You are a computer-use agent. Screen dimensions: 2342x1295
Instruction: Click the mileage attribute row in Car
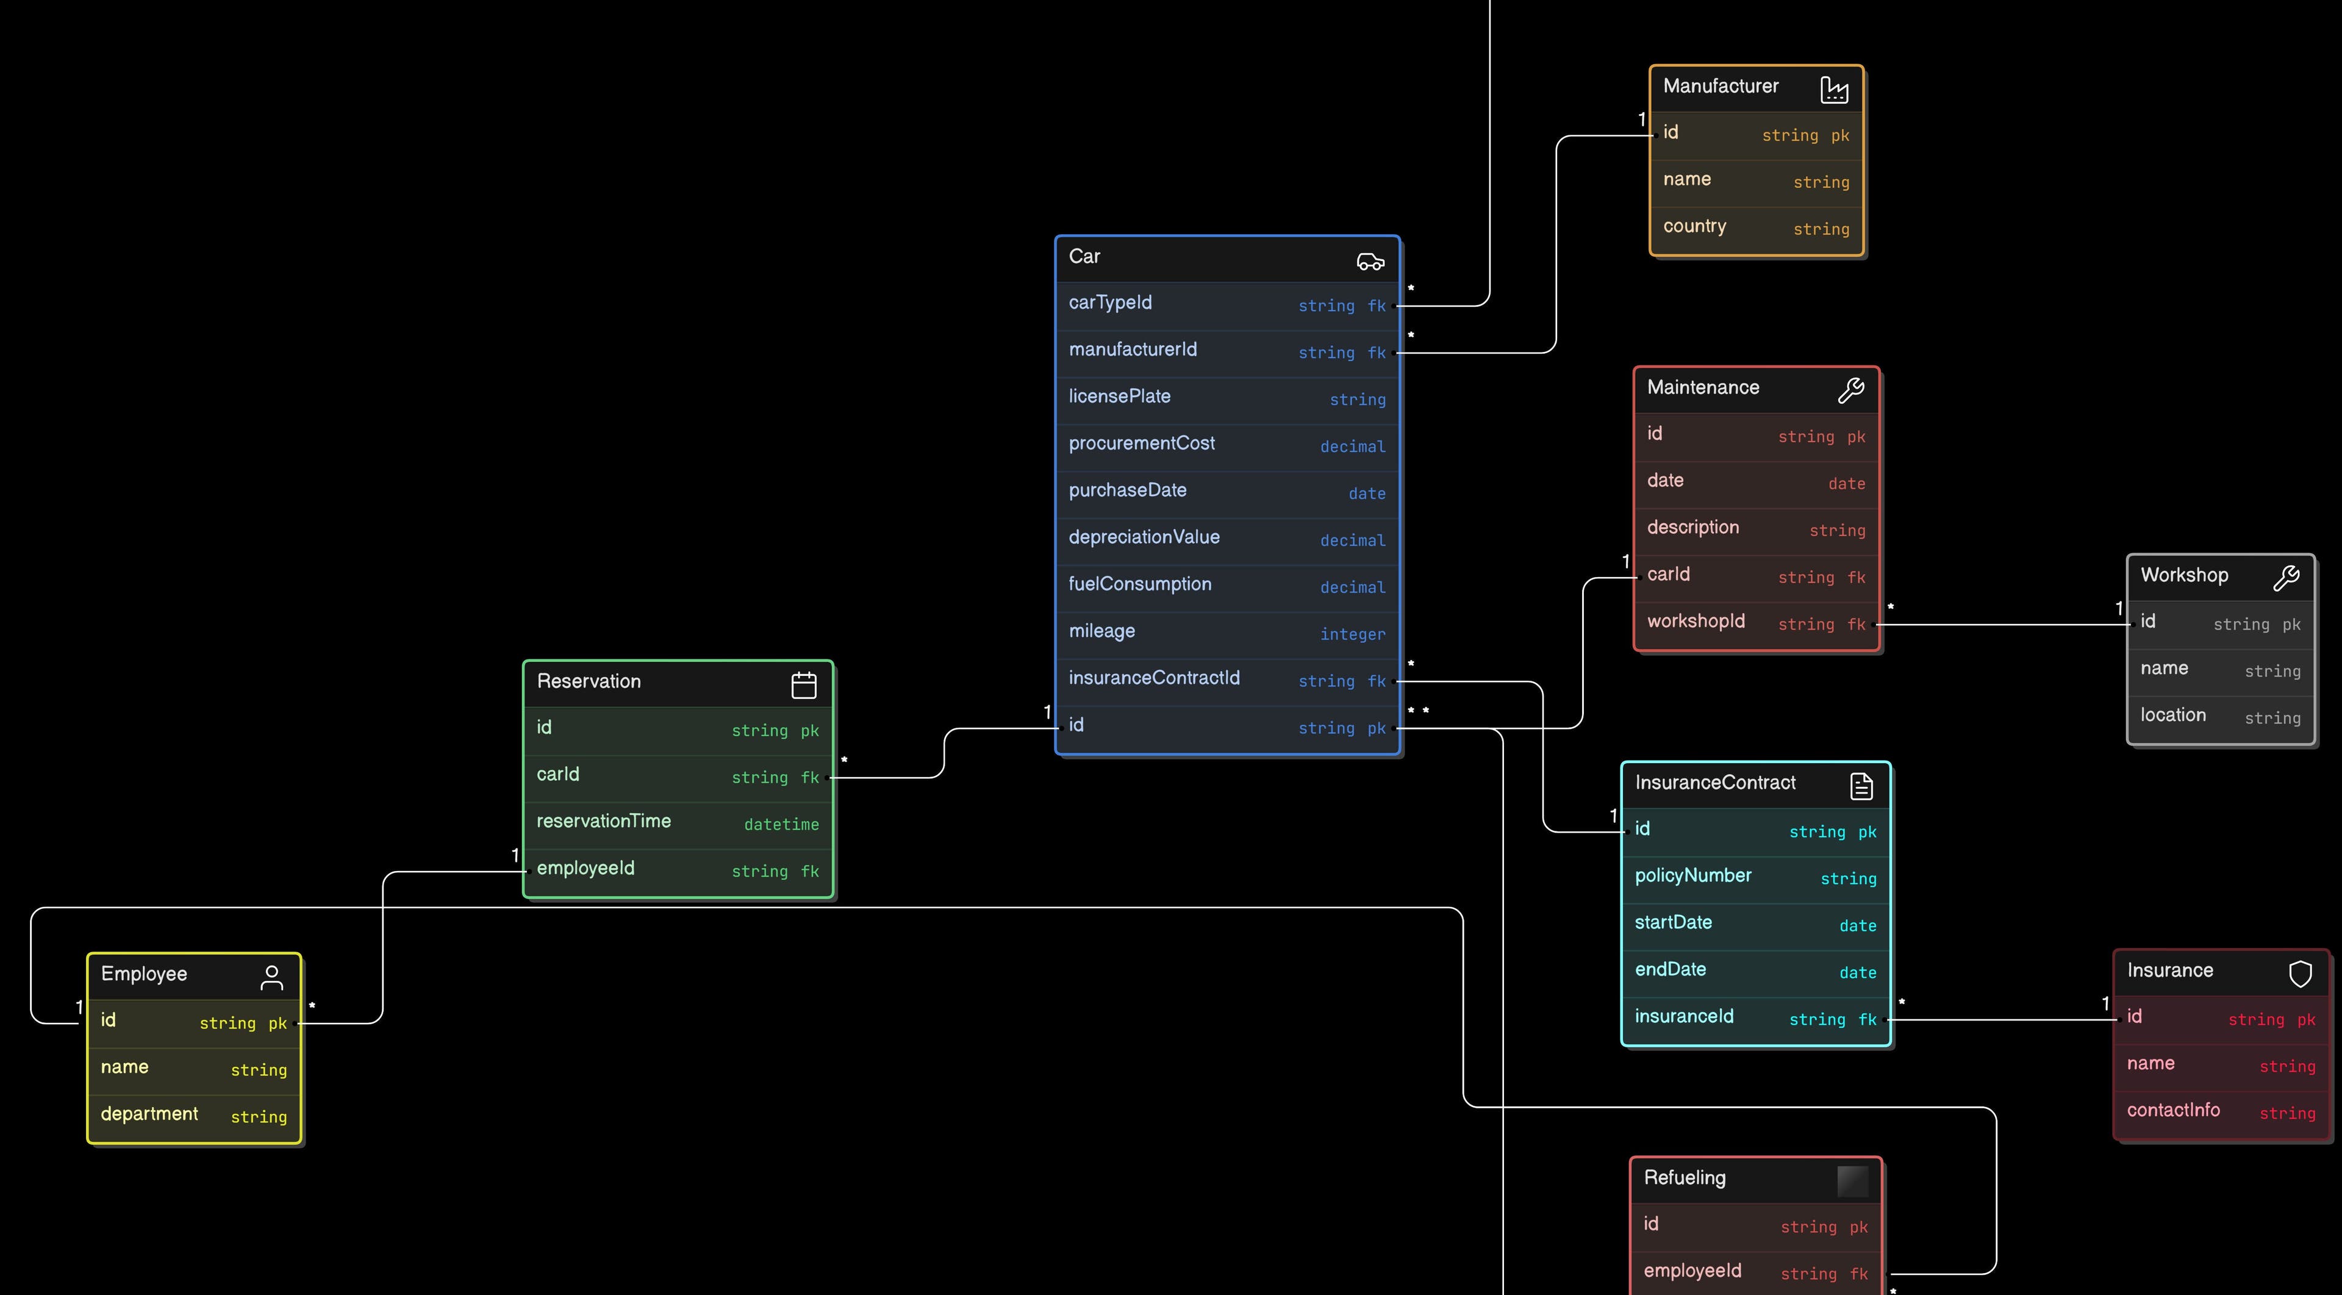click(1101, 630)
